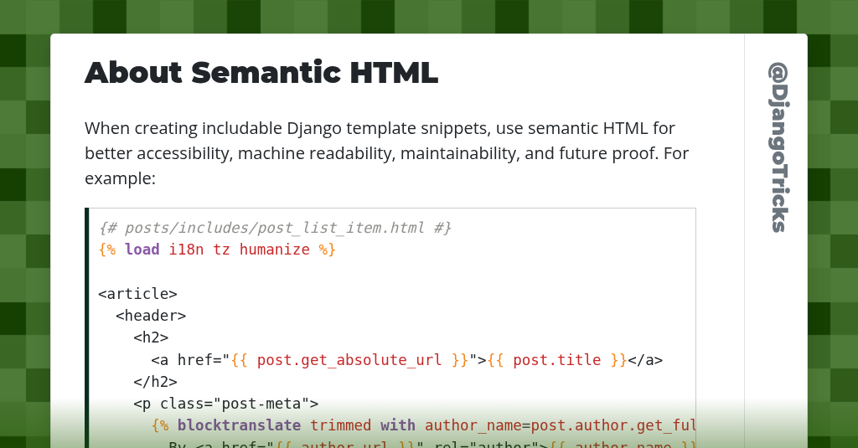Click 'post.title' in the code
Image resolution: width=858 pixels, height=448 pixels.
(556, 360)
